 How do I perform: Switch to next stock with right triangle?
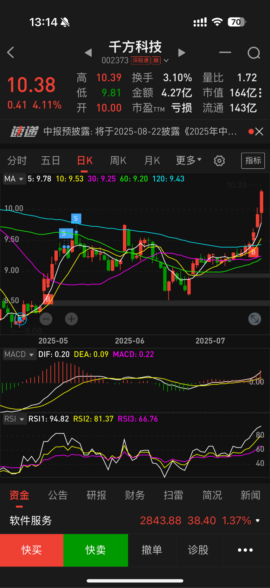[181, 53]
